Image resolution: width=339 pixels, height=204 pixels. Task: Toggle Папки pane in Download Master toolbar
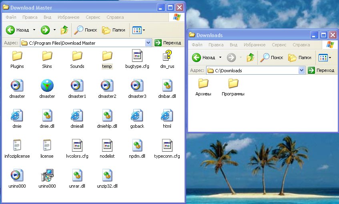pos(114,30)
